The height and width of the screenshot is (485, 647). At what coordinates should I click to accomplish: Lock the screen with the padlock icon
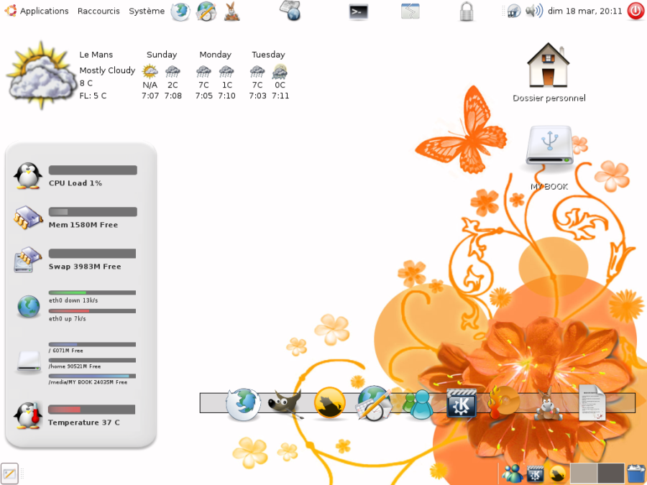[467, 11]
